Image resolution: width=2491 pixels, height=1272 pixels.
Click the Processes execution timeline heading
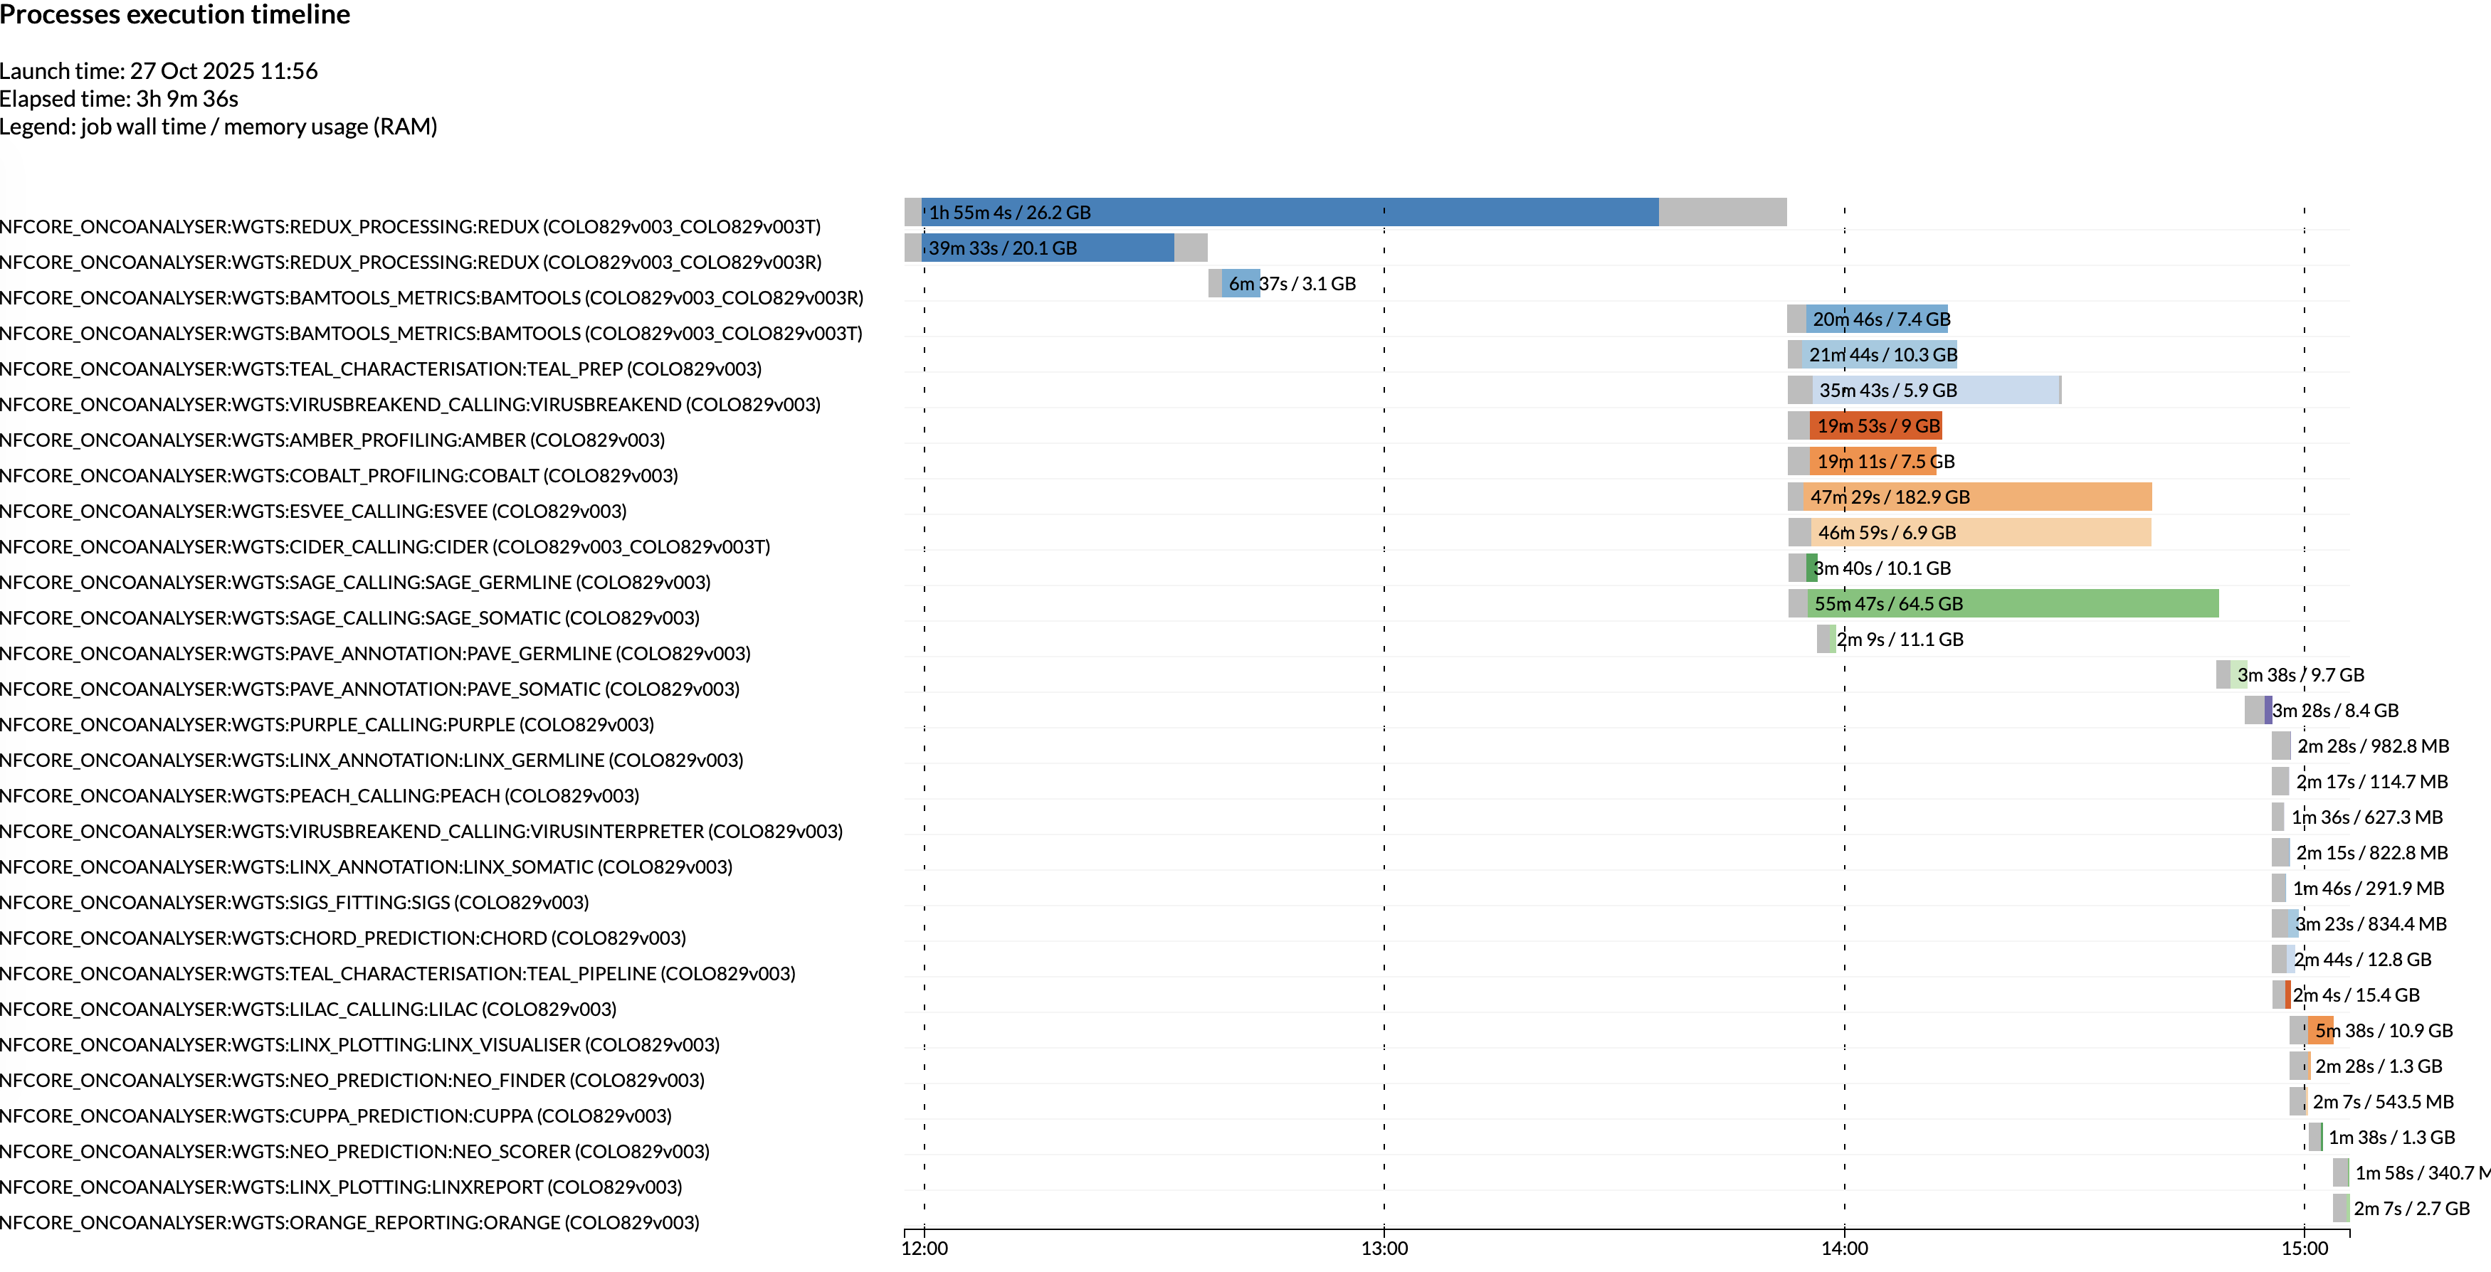point(175,14)
